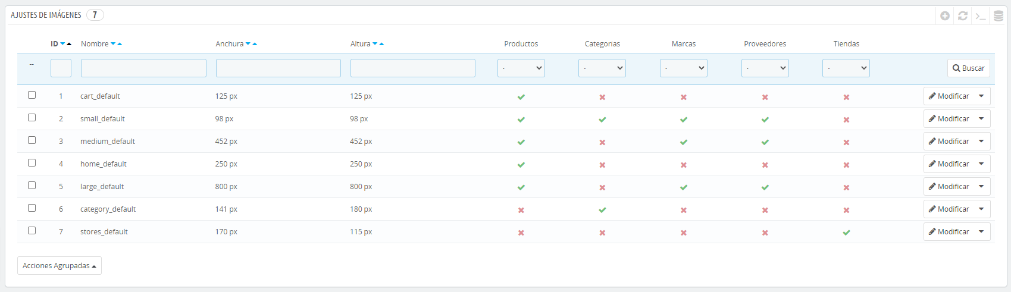The height and width of the screenshot is (292, 1011).
Task: Sort Nombre column ascending arrow
Action: coord(120,44)
